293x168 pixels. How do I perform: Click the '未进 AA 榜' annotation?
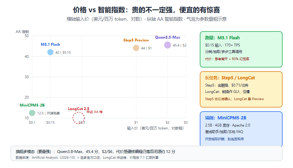94,112
